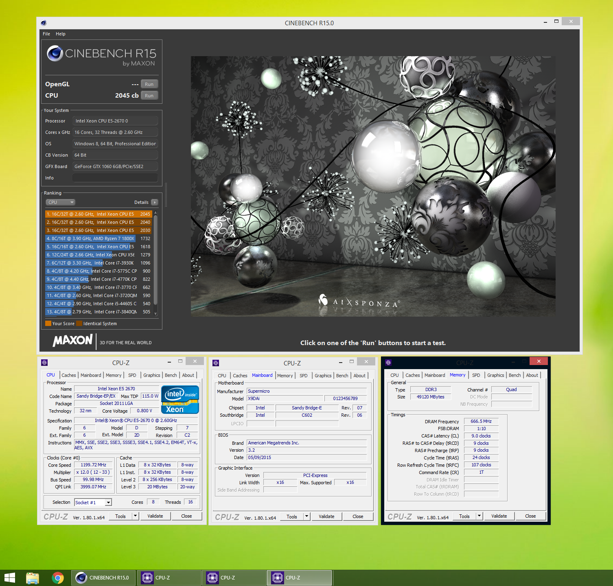613x586 pixels.
Task: Click the Info input field
Action: tap(115, 178)
